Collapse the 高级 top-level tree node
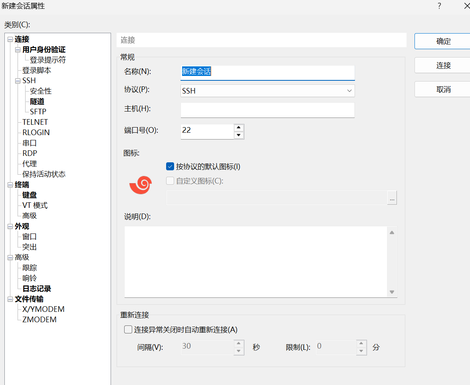Viewport: 470px width, 385px height. coord(10,257)
